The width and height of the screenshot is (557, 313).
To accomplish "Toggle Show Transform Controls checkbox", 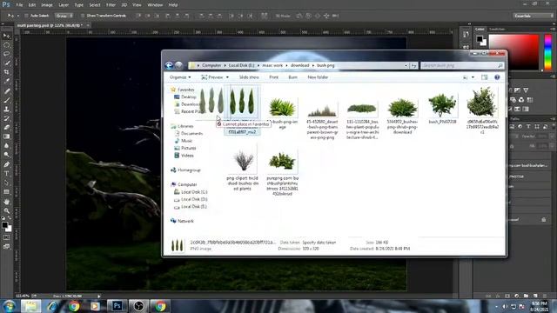I will 83,16.
